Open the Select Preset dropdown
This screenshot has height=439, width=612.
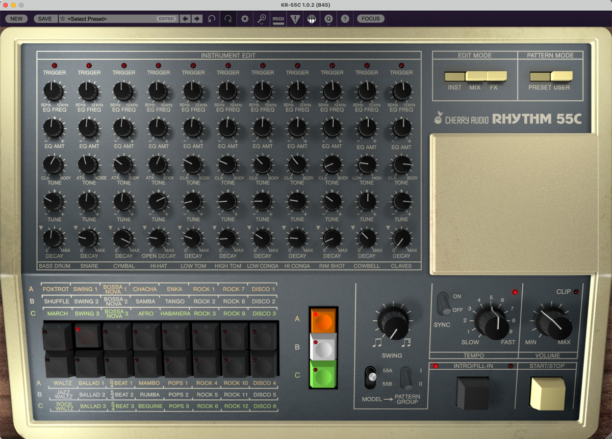(112, 18)
